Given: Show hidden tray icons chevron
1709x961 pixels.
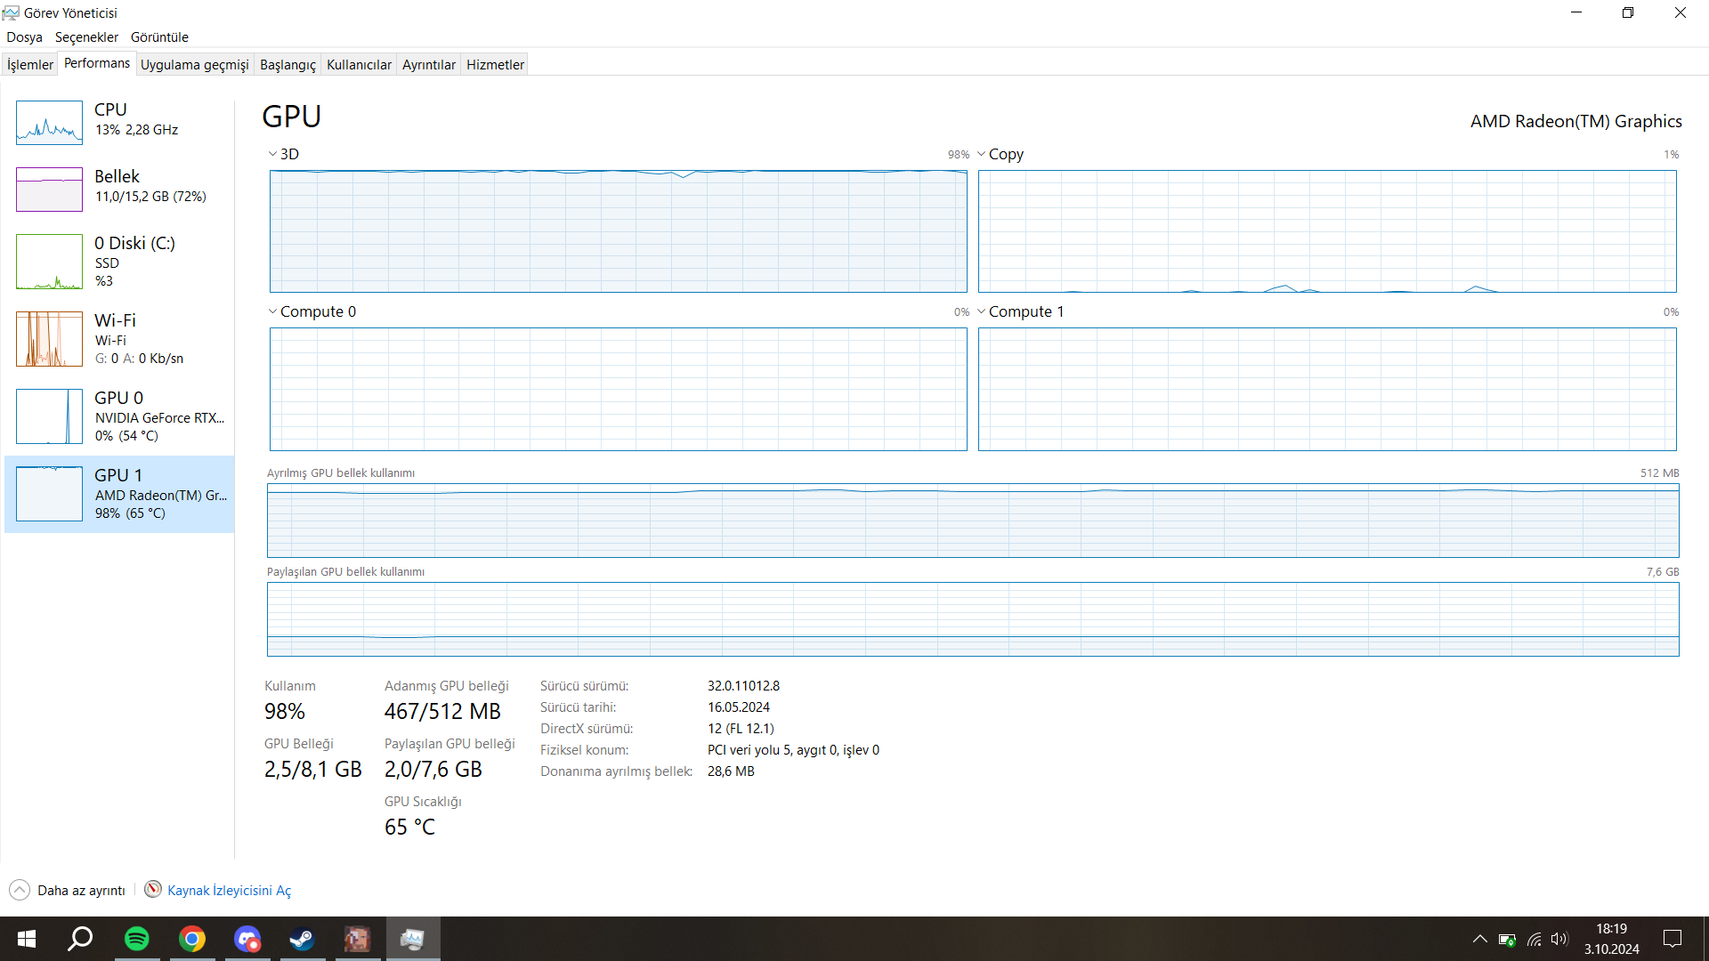Looking at the screenshot, I should pyautogui.click(x=1479, y=939).
